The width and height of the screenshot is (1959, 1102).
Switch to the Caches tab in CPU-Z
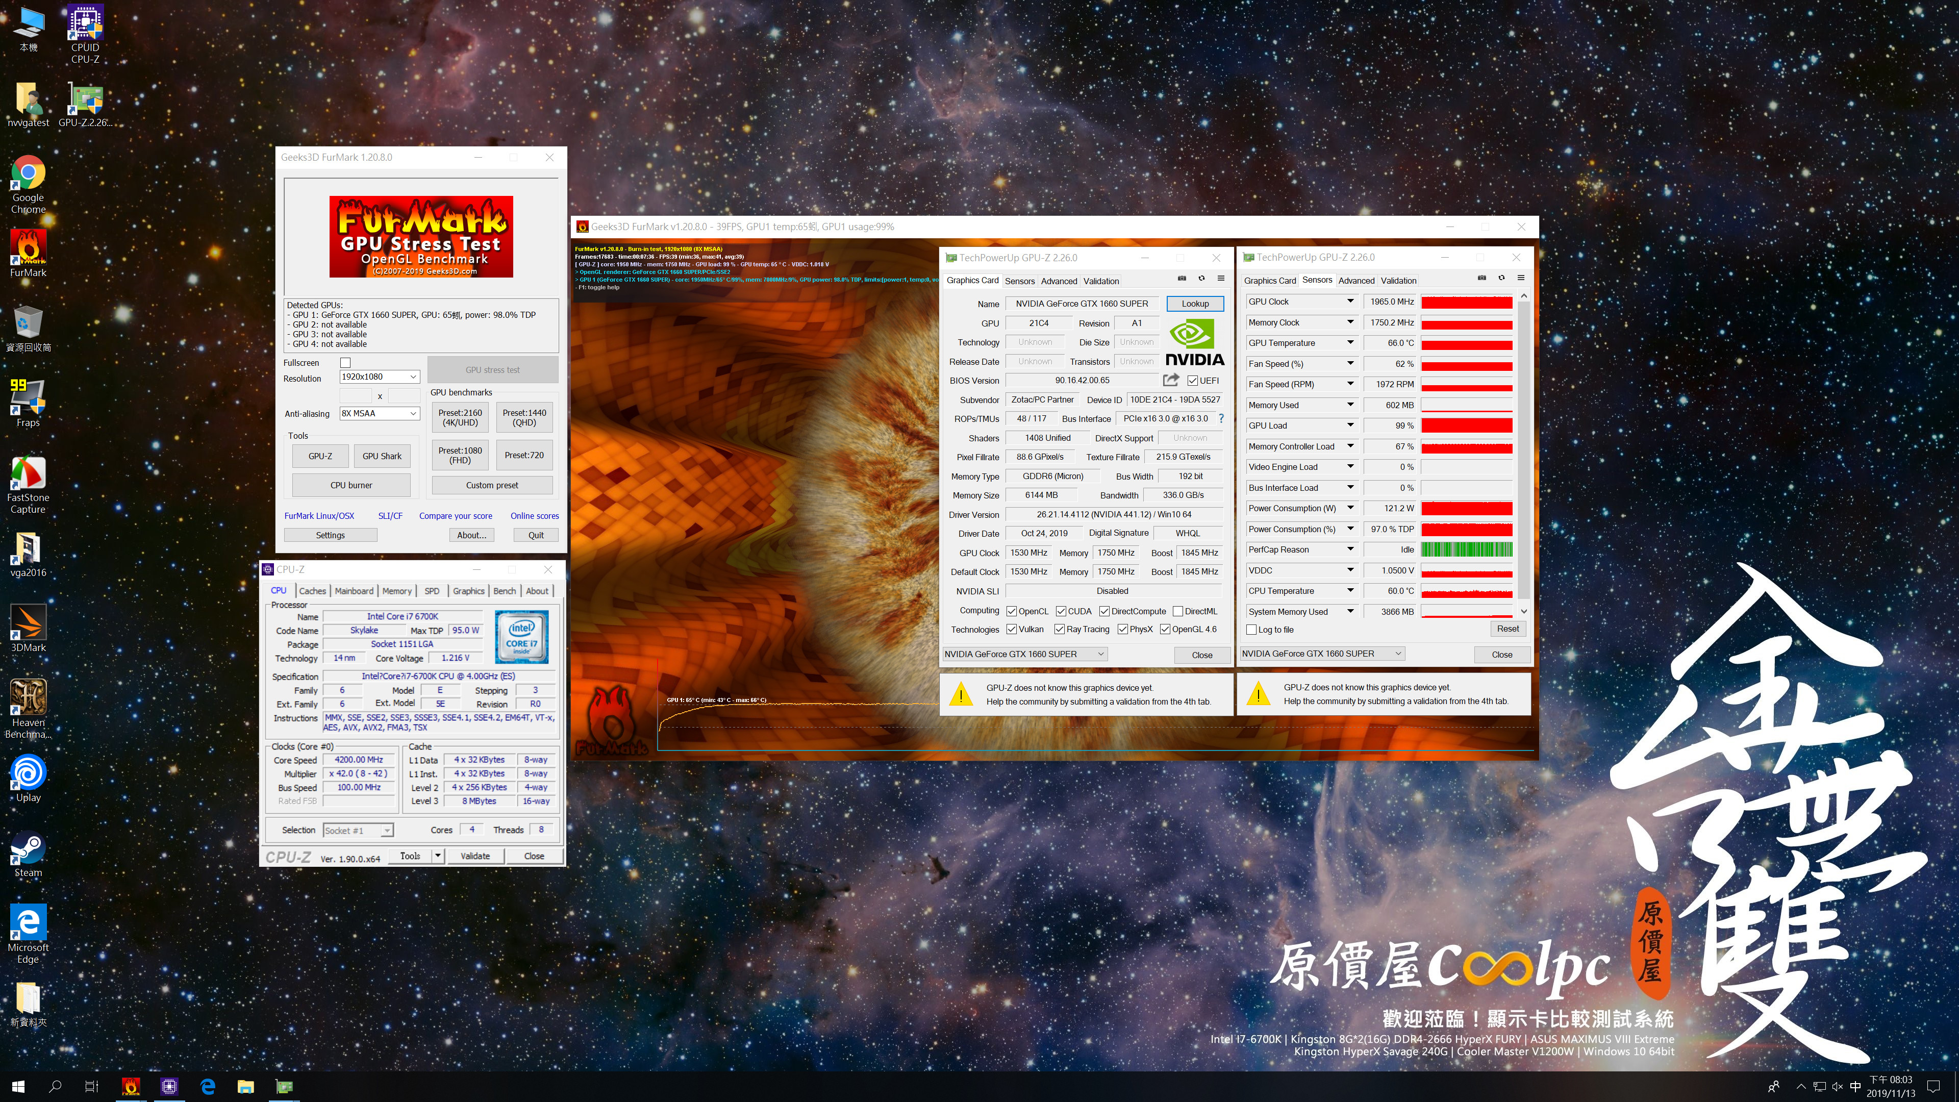[x=312, y=591]
